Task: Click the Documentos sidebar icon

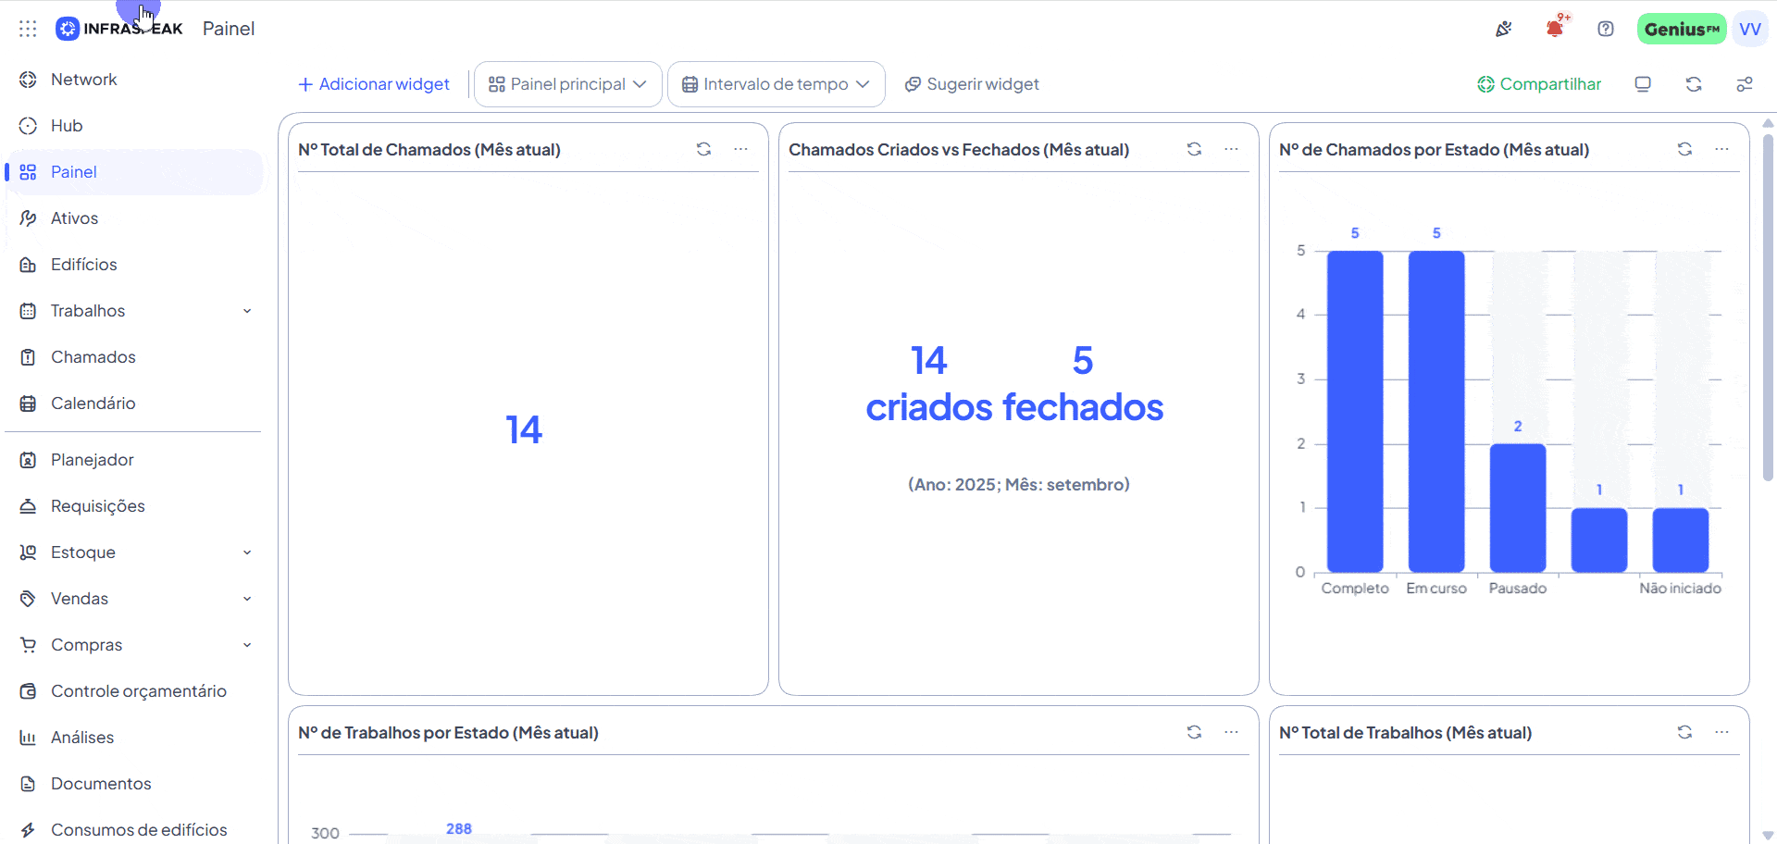Action: 28,784
